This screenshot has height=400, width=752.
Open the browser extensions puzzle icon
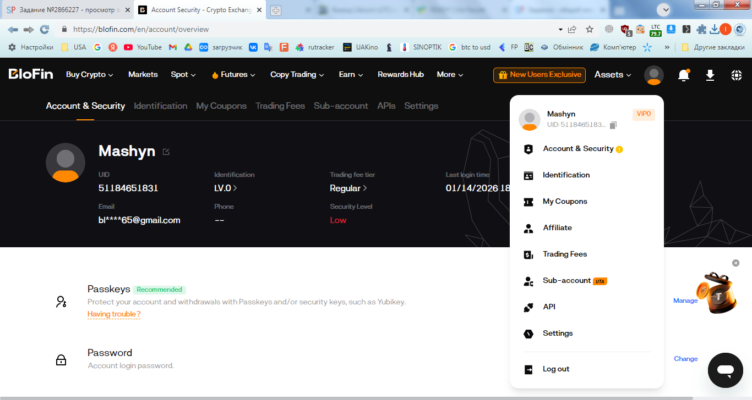coord(701,29)
